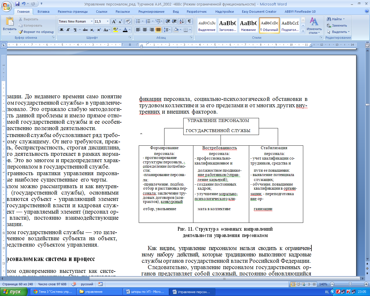Align text right
This screenshot has height=296, width=370.
point(151,30)
